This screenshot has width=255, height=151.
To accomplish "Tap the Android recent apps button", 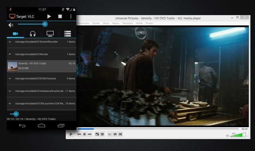I will click(x=61, y=126).
